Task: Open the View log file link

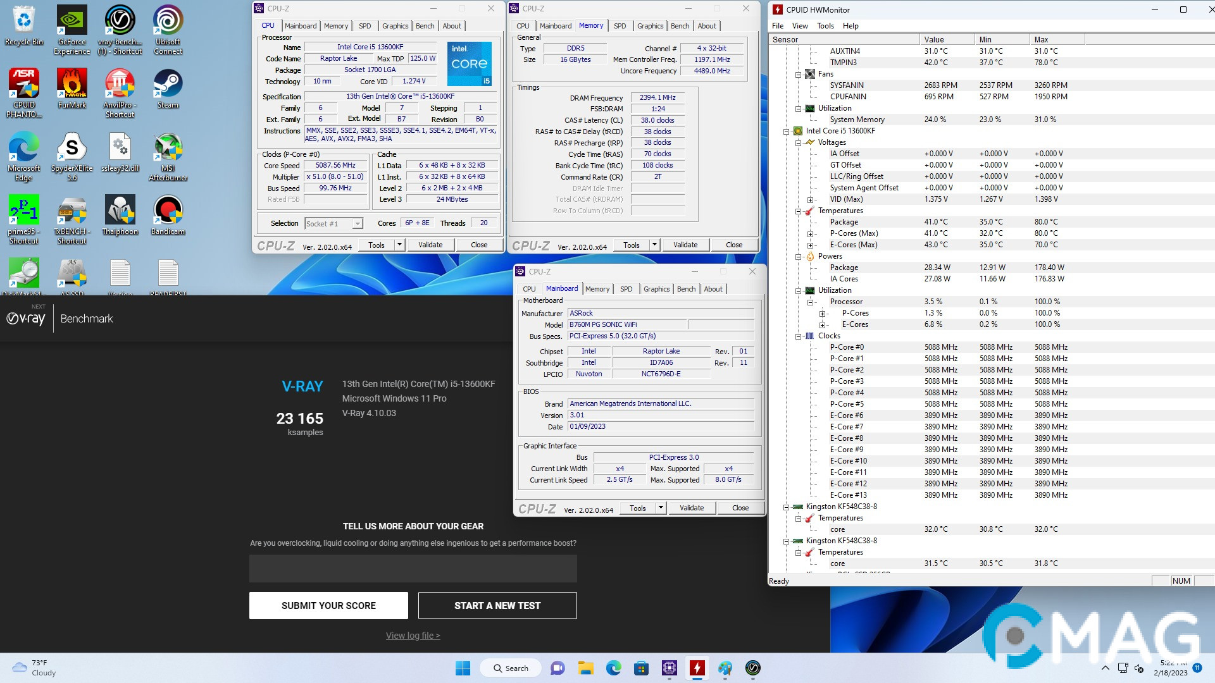Action: pyautogui.click(x=413, y=636)
